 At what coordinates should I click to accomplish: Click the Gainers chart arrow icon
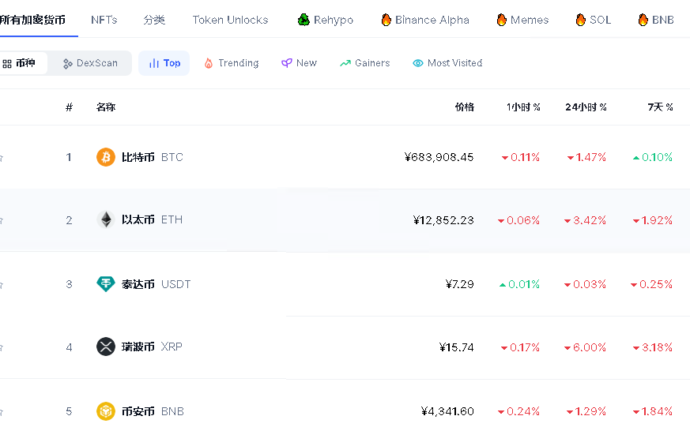click(345, 63)
